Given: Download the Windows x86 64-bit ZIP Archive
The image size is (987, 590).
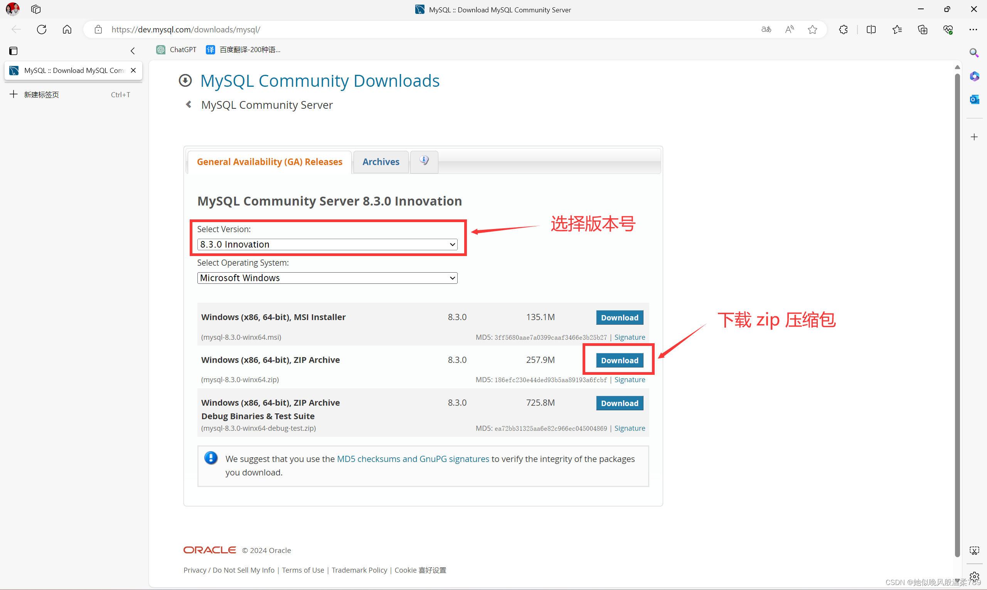Looking at the screenshot, I should point(619,360).
